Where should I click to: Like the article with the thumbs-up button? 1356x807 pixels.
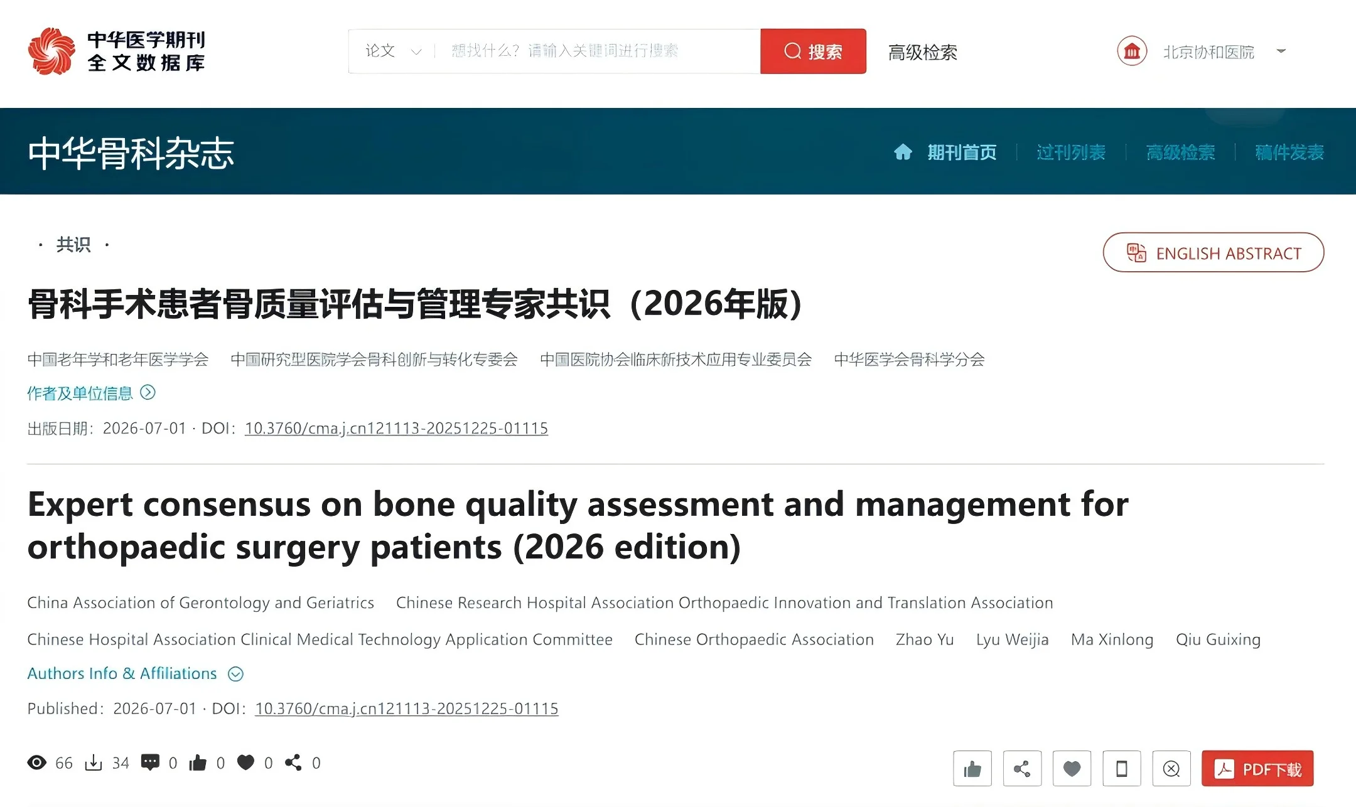pyautogui.click(x=972, y=768)
